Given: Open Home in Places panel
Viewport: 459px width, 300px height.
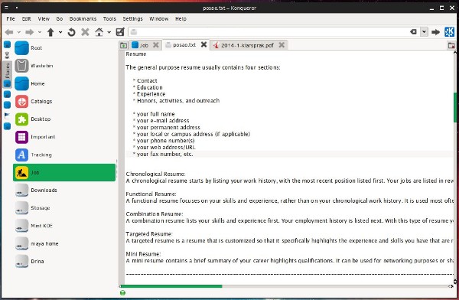Looking at the screenshot, I should (64, 83).
